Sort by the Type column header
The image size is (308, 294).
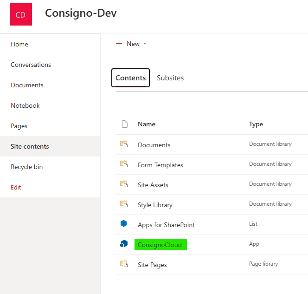tap(256, 124)
